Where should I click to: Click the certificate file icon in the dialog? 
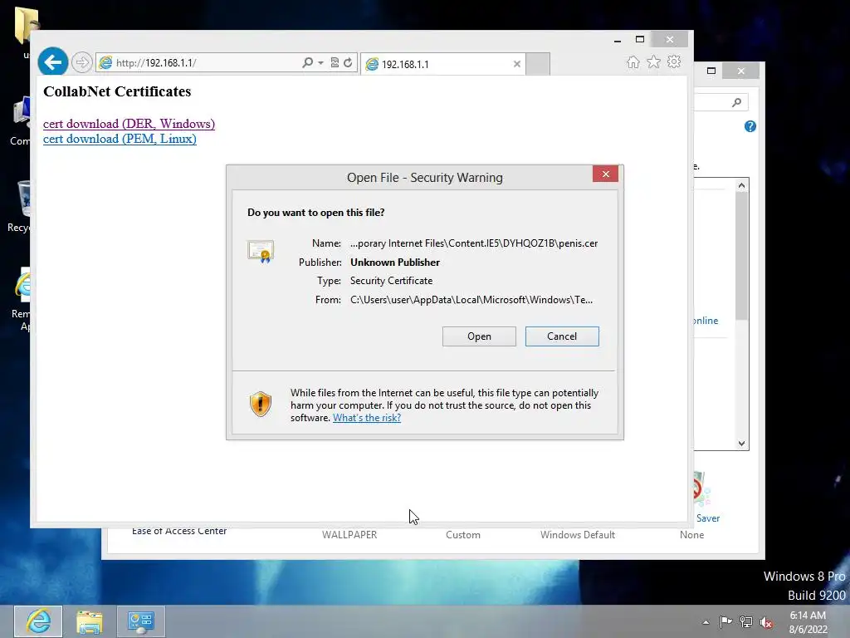coord(261,252)
